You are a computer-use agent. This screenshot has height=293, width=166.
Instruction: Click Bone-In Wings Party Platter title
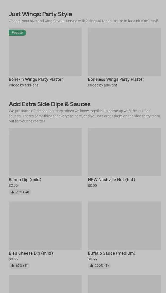pyautogui.click(x=36, y=79)
